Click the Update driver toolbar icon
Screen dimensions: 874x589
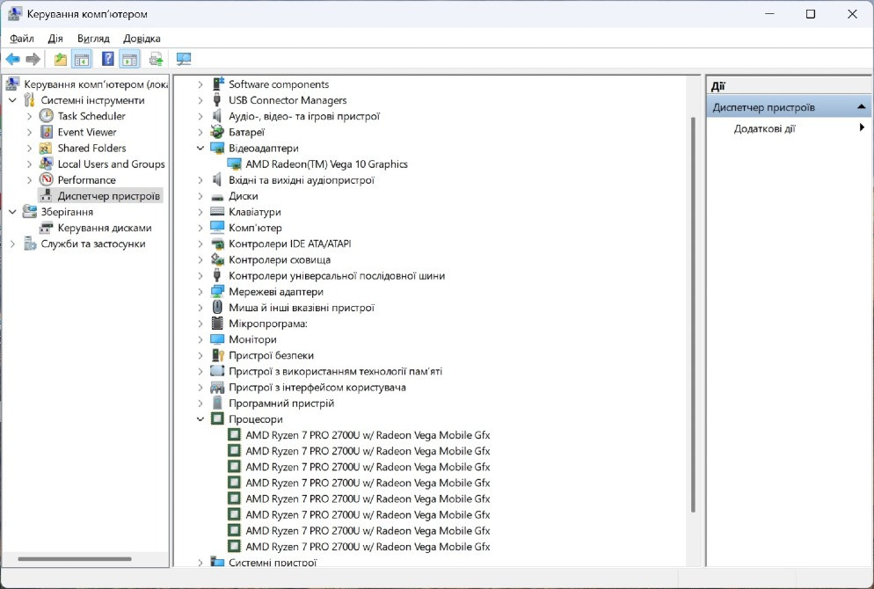coord(156,59)
